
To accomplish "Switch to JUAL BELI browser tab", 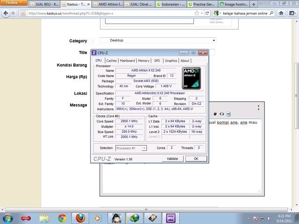I will (44, 4).
